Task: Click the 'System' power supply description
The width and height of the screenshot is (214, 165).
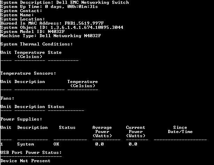Action: coord(25,144)
